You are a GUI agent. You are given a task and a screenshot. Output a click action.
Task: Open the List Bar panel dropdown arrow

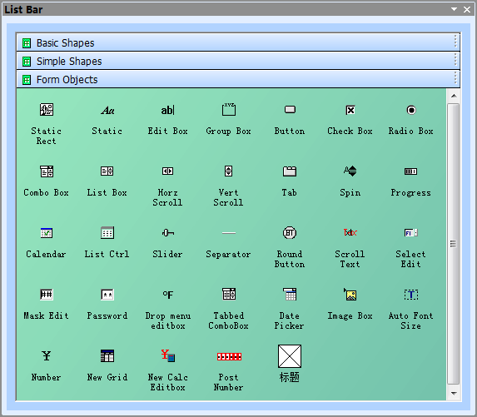[x=454, y=9]
